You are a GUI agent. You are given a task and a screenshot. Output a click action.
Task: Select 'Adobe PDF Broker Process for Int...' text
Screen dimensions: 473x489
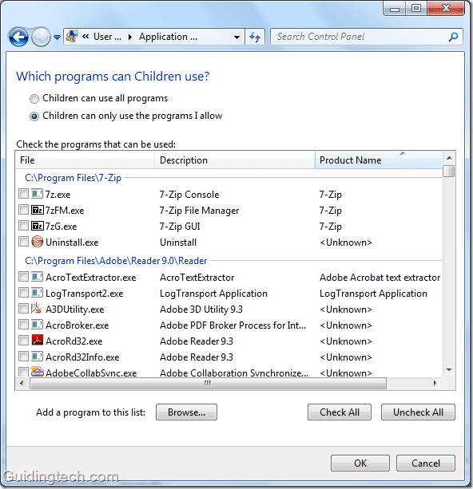click(x=233, y=325)
